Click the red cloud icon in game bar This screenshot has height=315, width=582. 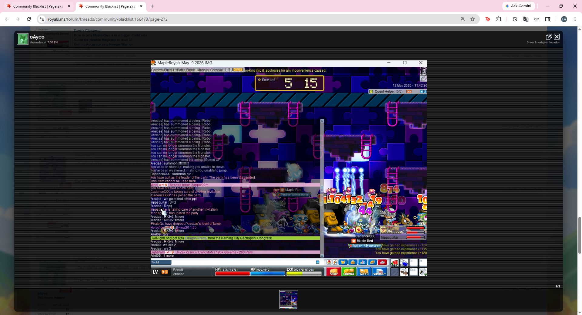pos(382,262)
